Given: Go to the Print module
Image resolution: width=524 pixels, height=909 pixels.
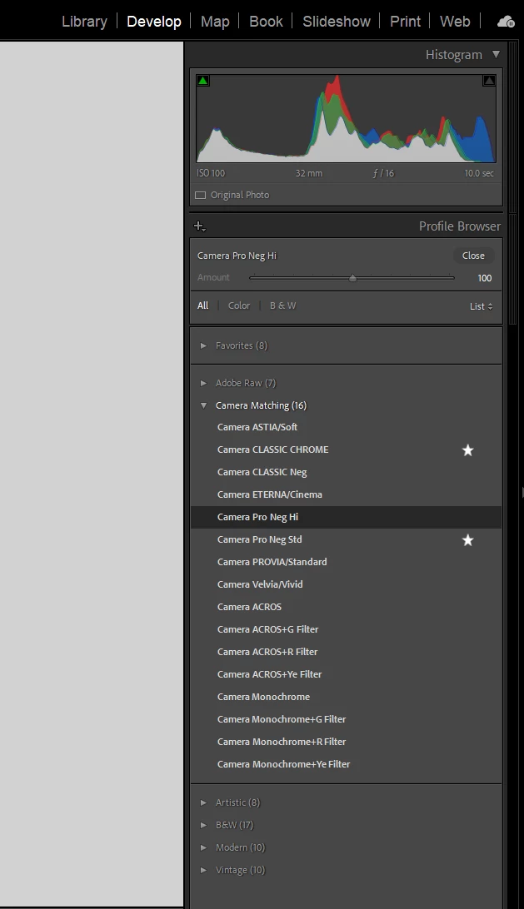Looking at the screenshot, I should click(x=405, y=22).
